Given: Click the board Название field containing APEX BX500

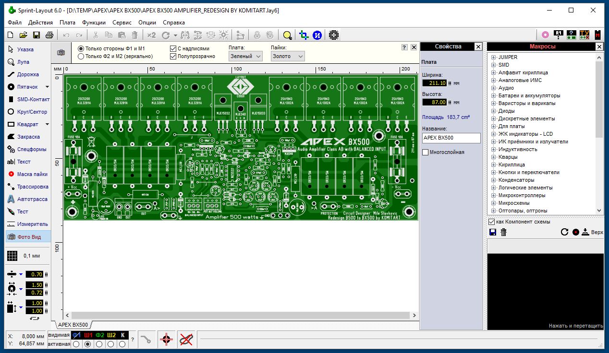Looking at the screenshot, I should coord(451,138).
